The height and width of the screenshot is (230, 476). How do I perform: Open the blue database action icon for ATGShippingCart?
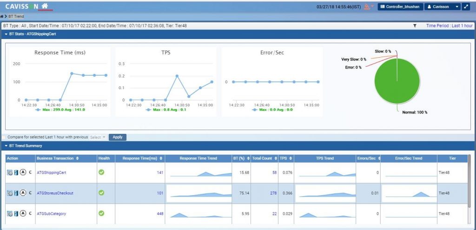pyautogui.click(x=16, y=172)
